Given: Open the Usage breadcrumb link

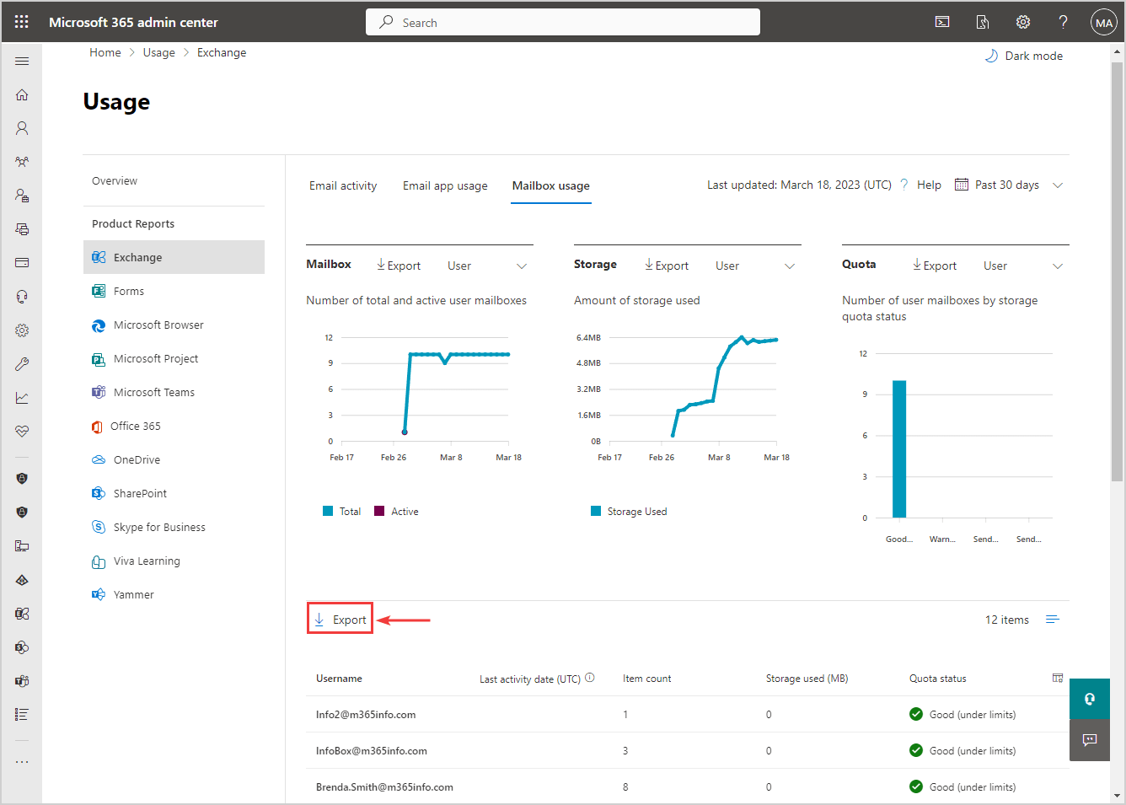Looking at the screenshot, I should pyautogui.click(x=158, y=51).
